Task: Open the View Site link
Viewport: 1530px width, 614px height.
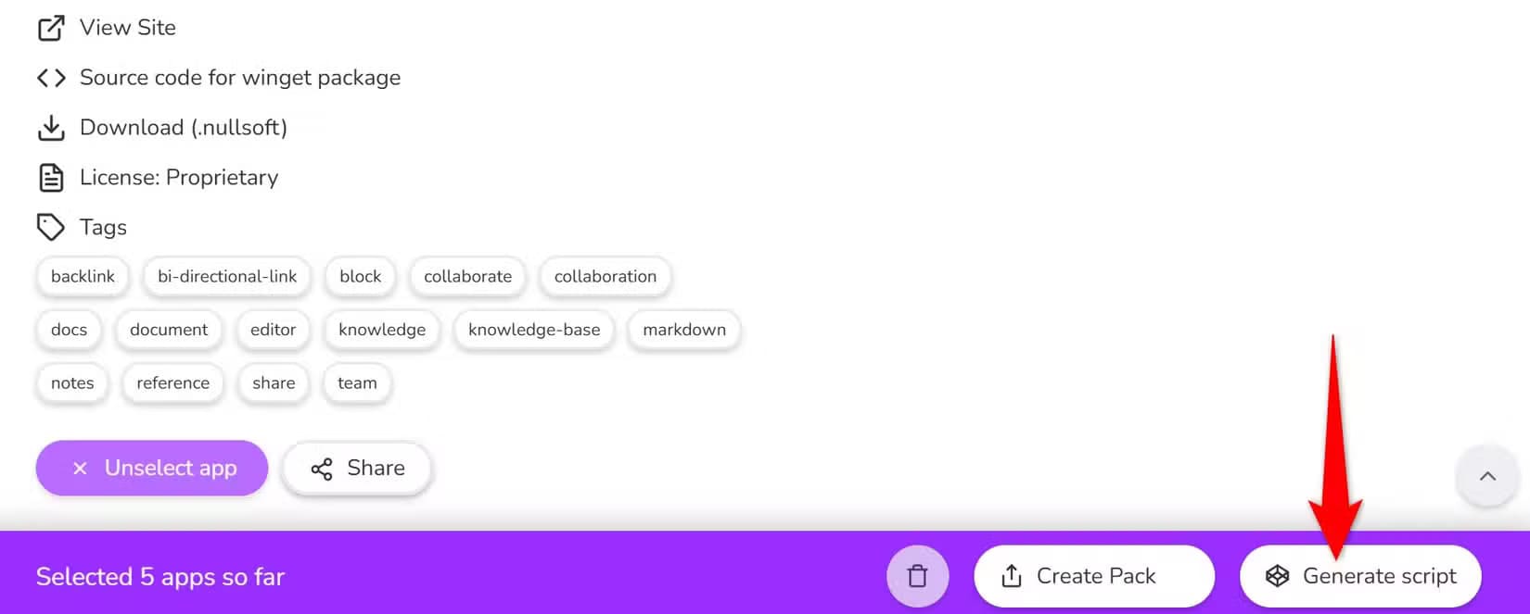Action: click(128, 28)
